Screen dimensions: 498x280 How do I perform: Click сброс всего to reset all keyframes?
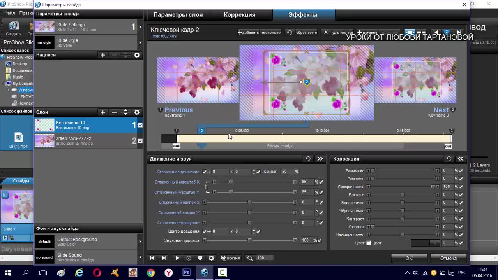(302, 33)
